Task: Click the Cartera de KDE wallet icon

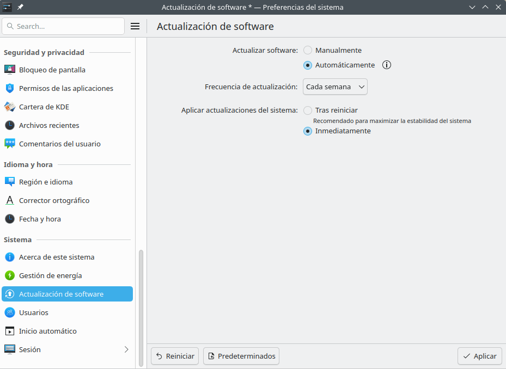Action: 10,107
